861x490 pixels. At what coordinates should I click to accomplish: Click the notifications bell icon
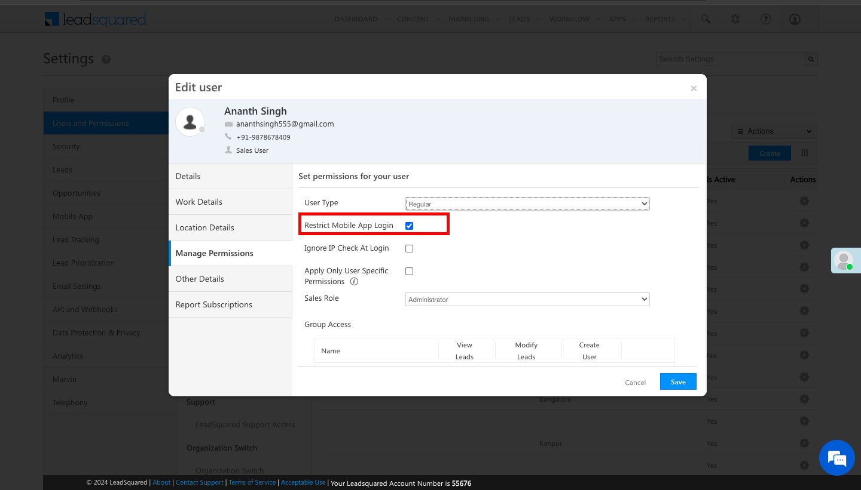click(735, 19)
